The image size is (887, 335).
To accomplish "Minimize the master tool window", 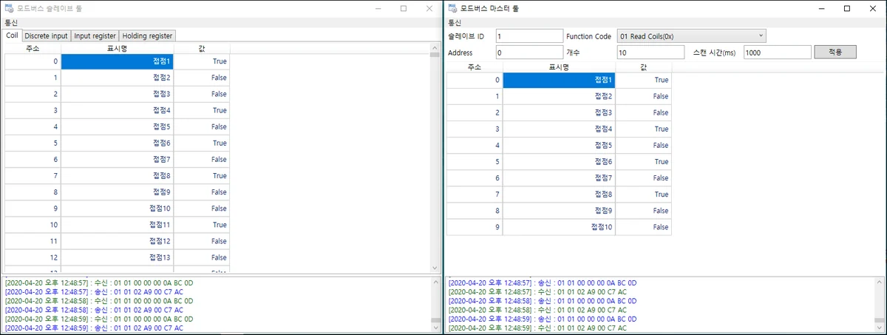I will click(x=820, y=8).
